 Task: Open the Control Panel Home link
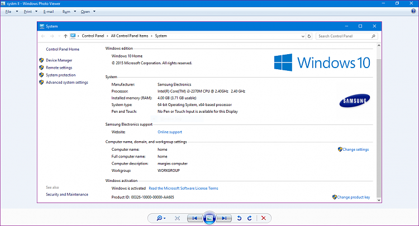click(x=63, y=49)
